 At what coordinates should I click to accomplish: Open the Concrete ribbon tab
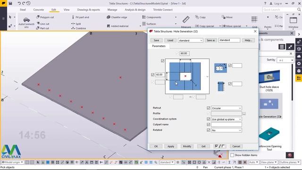pos(39,9)
